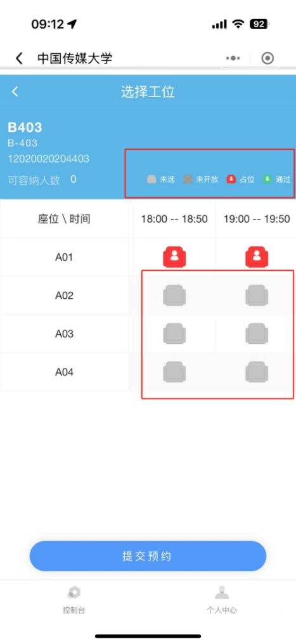296x644 pixels.
Task: Select A04 seat for 18:00 -- 18:50
Action: [174, 372]
